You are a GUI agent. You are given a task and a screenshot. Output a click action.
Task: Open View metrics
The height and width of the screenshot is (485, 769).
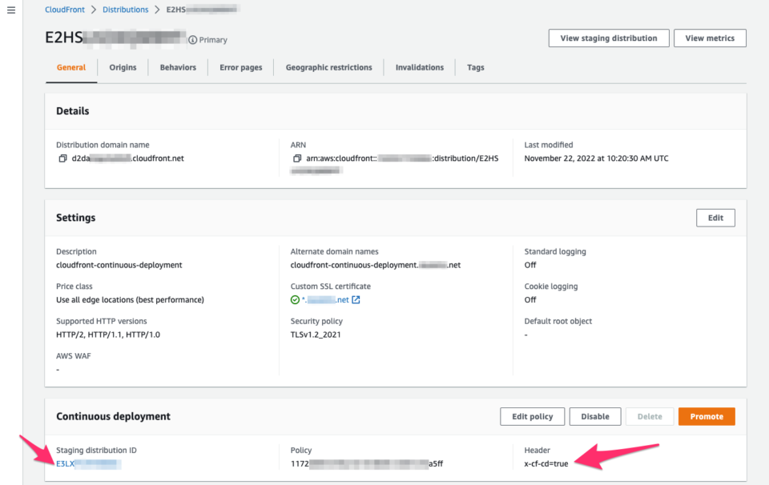[710, 38]
